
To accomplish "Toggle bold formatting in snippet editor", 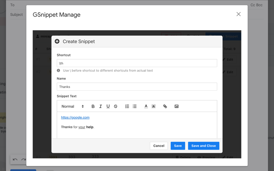I will point(93,106).
